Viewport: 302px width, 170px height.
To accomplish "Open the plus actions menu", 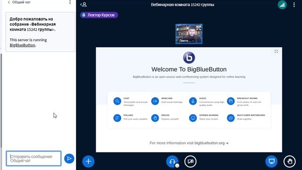I will pyautogui.click(x=88, y=161).
